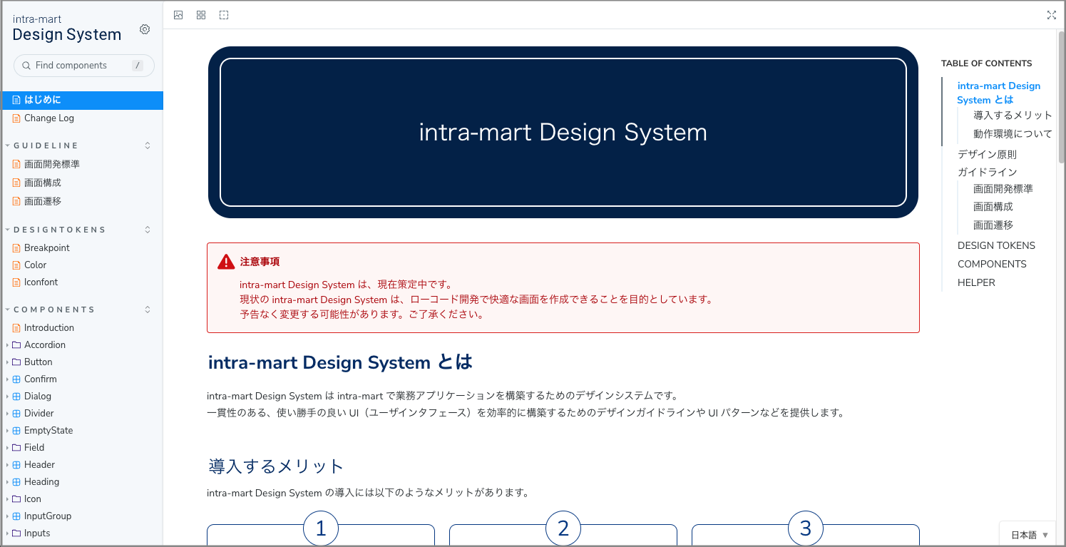Open Storybook settings via the gear icon

[145, 29]
